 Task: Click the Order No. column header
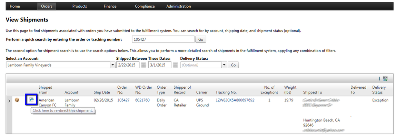pos(122,90)
